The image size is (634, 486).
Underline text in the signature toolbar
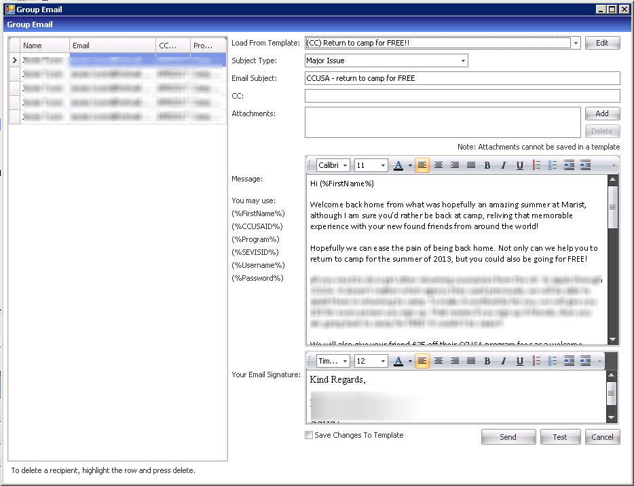point(519,361)
